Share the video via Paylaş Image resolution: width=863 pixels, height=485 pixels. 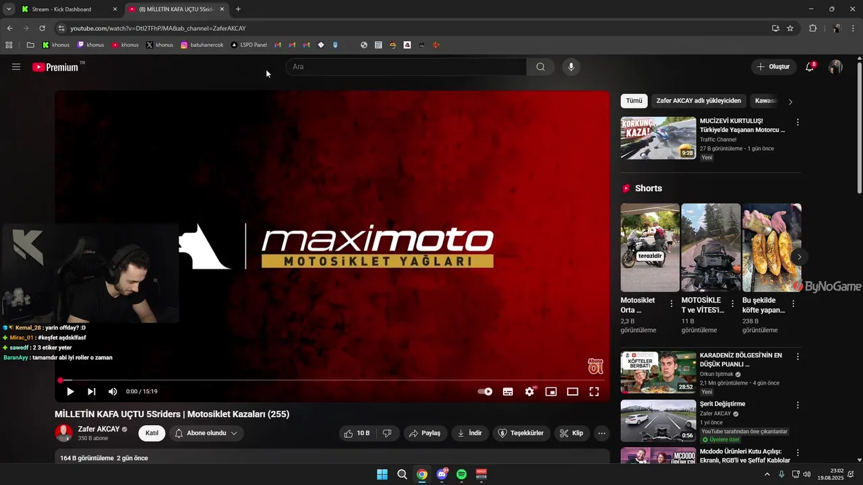[x=425, y=433]
